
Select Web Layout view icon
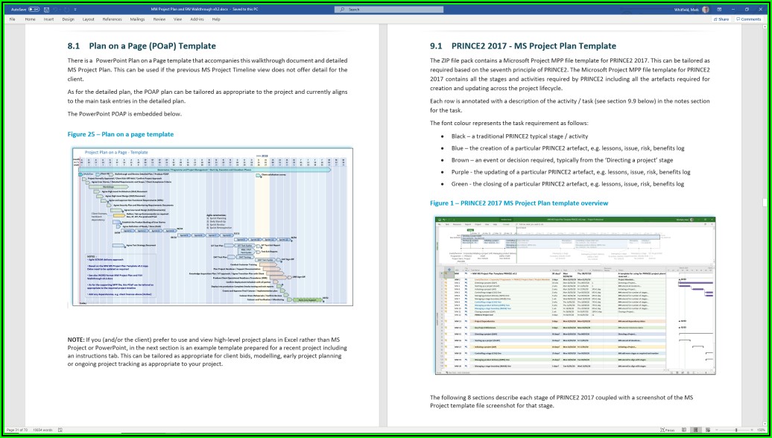709,430
